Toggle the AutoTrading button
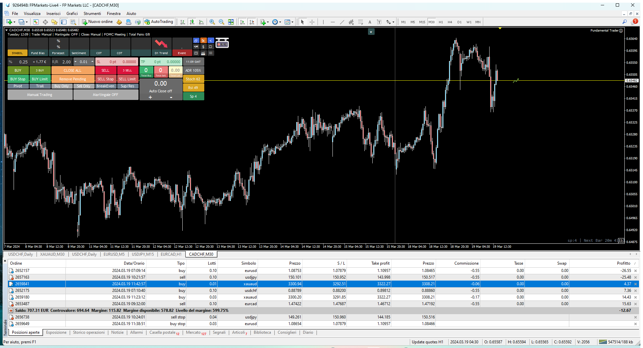This screenshot has height=348, width=643. pyautogui.click(x=159, y=22)
